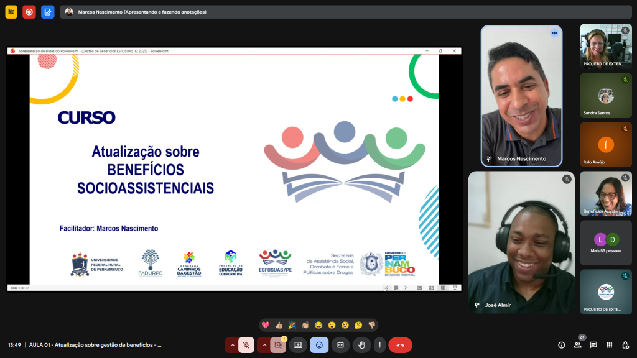Viewport: 637px width, 358px height.
Task: Raise your hand in the meeting
Action: 361,345
